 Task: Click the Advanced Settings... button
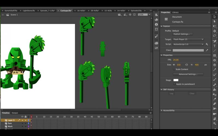click(x=188, y=74)
